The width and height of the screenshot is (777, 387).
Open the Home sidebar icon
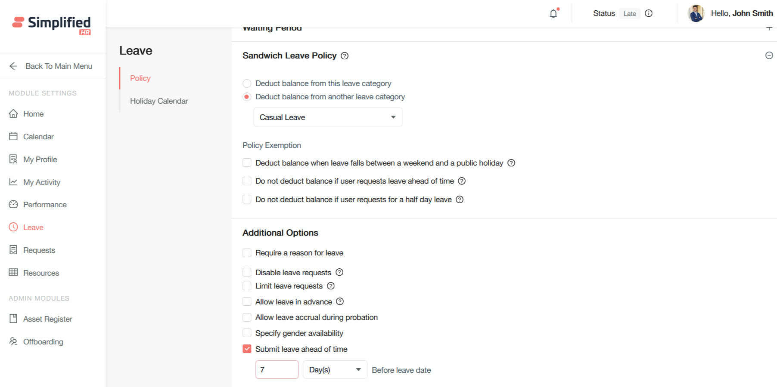point(14,114)
